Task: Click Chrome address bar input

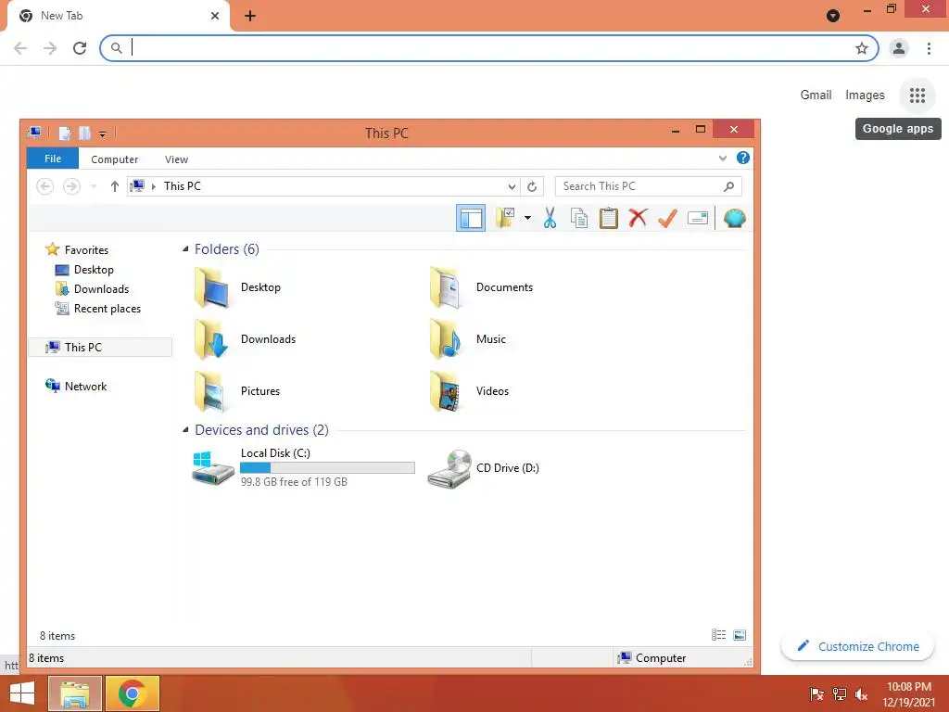Action: coord(489,48)
